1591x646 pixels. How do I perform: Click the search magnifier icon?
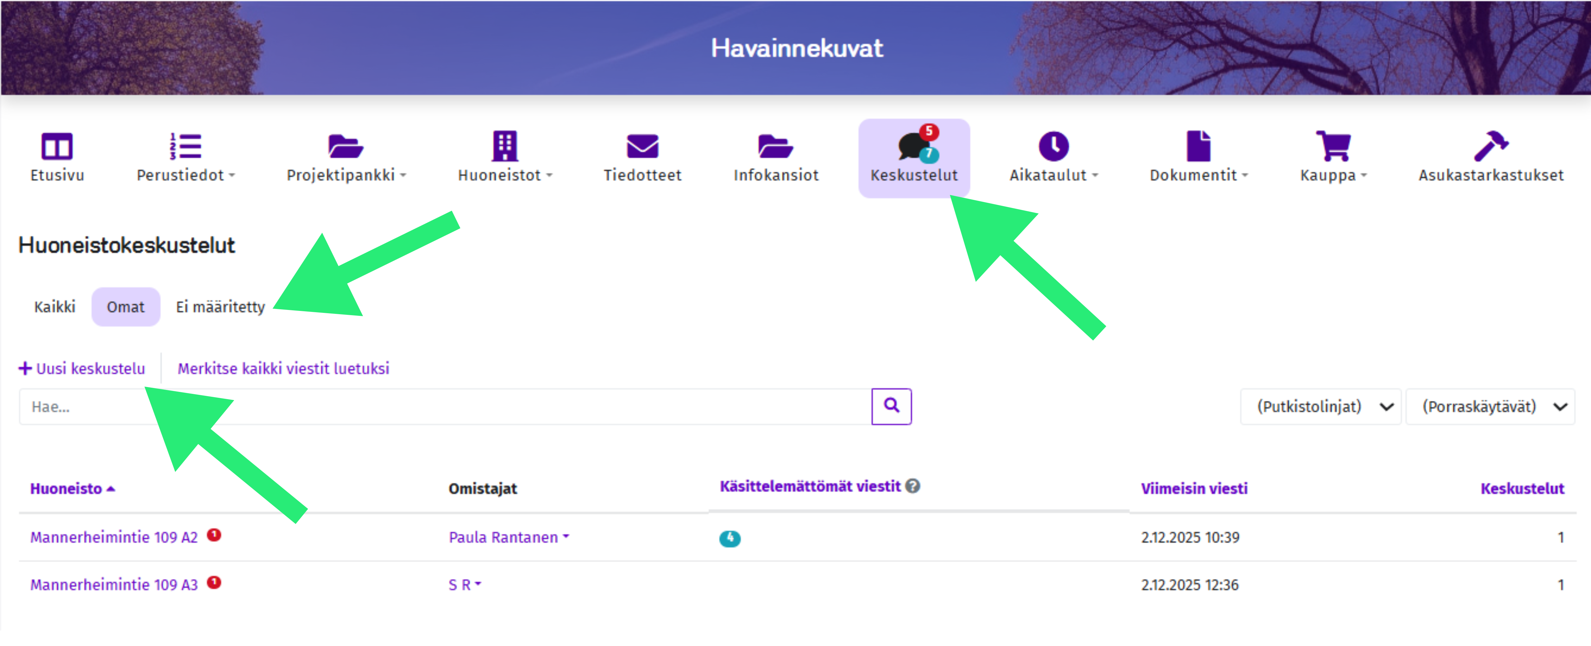[x=891, y=406]
